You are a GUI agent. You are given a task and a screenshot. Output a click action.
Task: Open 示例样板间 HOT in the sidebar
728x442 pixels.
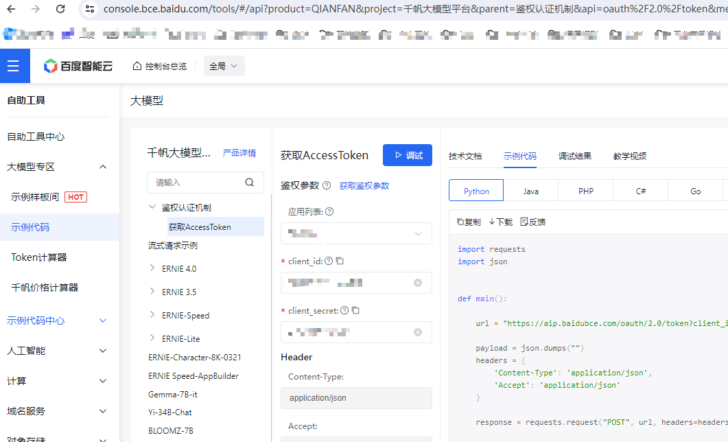49,197
